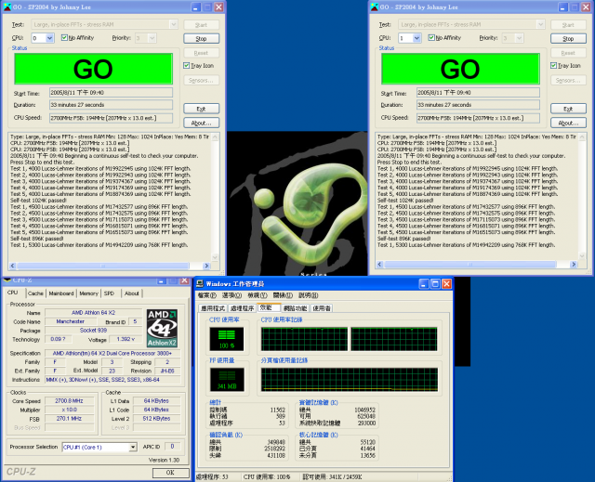Switch to Memory tab in CPU-Z
Image resolution: width=595 pixels, height=482 pixels.
[x=89, y=293]
